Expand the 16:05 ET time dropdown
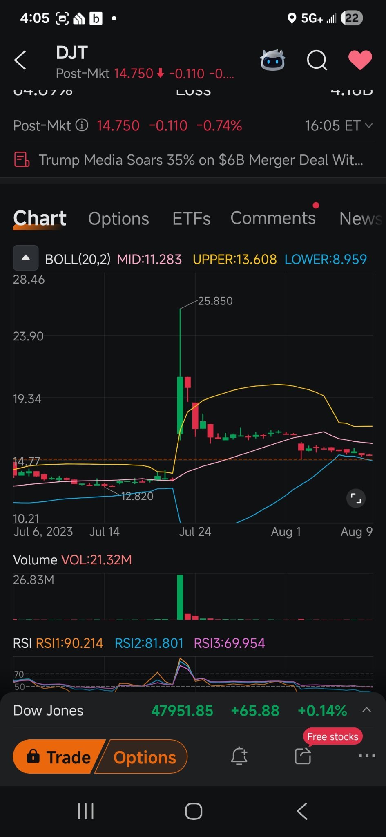The image size is (386, 837). (x=339, y=125)
